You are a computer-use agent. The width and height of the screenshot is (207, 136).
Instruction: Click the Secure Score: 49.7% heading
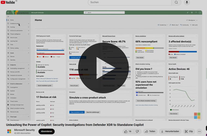click(x=114, y=42)
